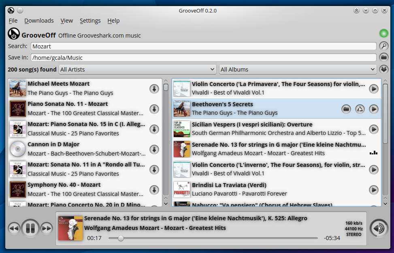Viewport: 394px width, 253px height.
Task: Click remaining time -05:34
Action: pyautogui.click(x=332, y=238)
